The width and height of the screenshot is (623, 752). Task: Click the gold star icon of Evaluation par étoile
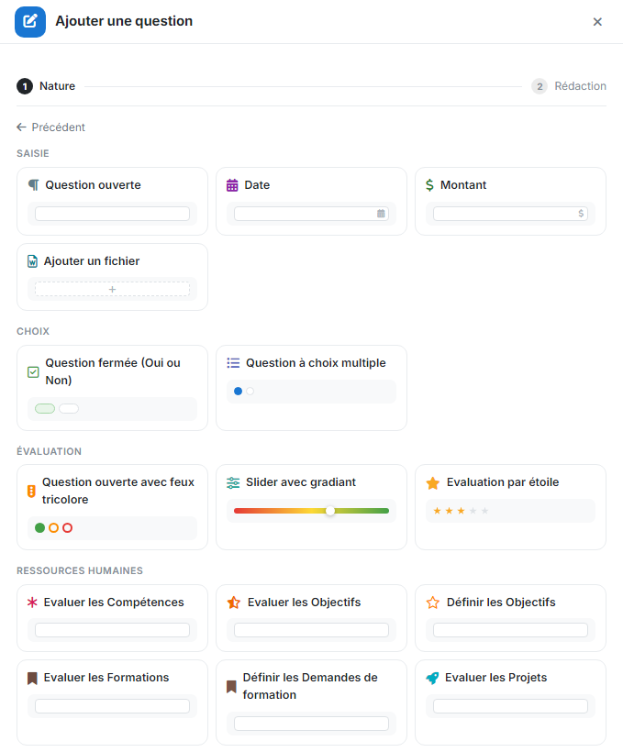coord(433,483)
